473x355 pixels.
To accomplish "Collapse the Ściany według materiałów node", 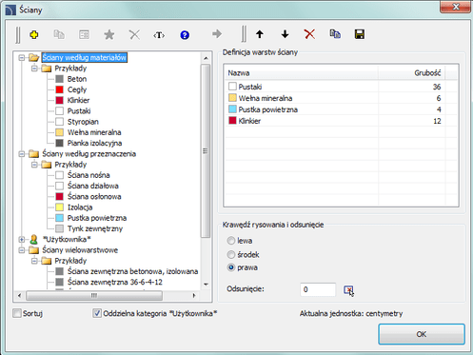I will click(22, 58).
